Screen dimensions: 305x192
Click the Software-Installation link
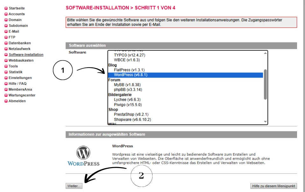click(x=26, y=55)
